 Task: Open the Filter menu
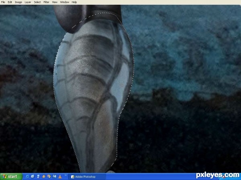click(46, 2)
